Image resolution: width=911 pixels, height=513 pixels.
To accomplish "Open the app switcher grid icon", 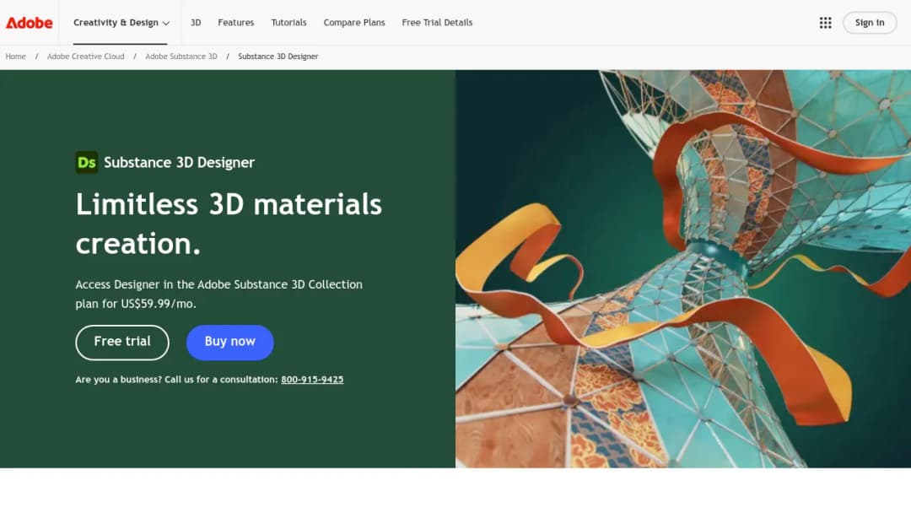I will (825, 23).
